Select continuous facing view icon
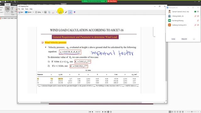 pyautogui.click(x=177, y=112)
